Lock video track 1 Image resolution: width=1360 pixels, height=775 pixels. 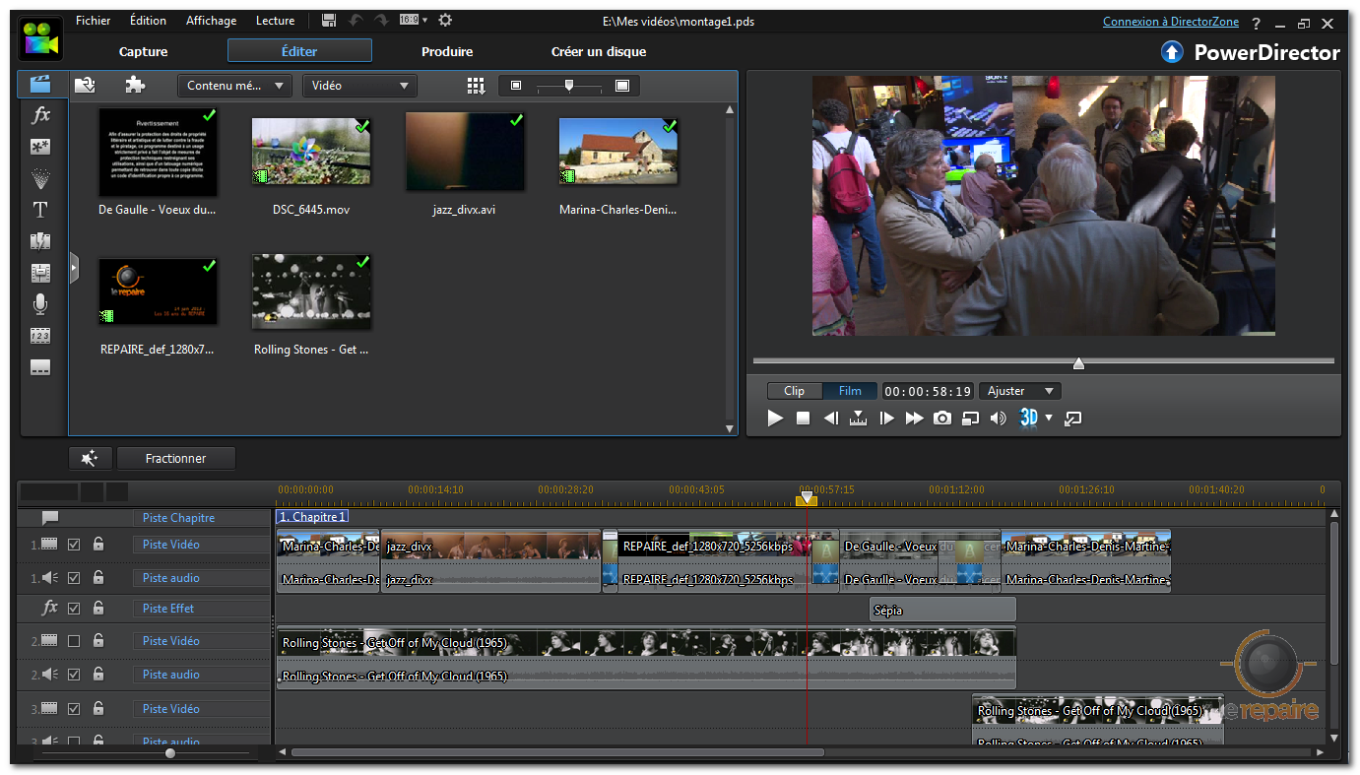(x=98, y=544)
